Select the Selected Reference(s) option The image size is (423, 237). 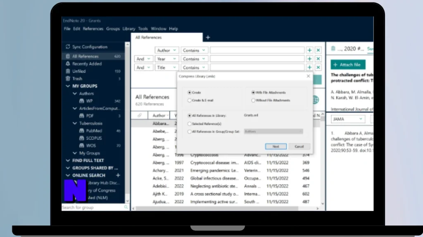point(189,123)
